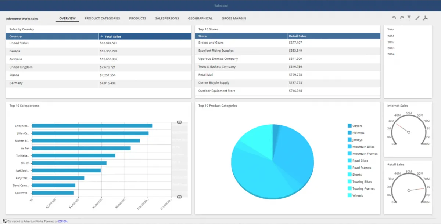Screen dimensions: 441x224
Task: Open the Gross Margin tab
Action: coord(234,18)
